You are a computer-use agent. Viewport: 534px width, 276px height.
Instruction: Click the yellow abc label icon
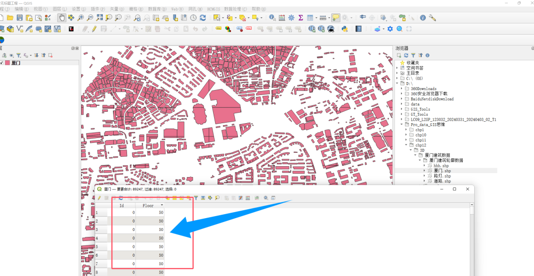coord(219,29)
